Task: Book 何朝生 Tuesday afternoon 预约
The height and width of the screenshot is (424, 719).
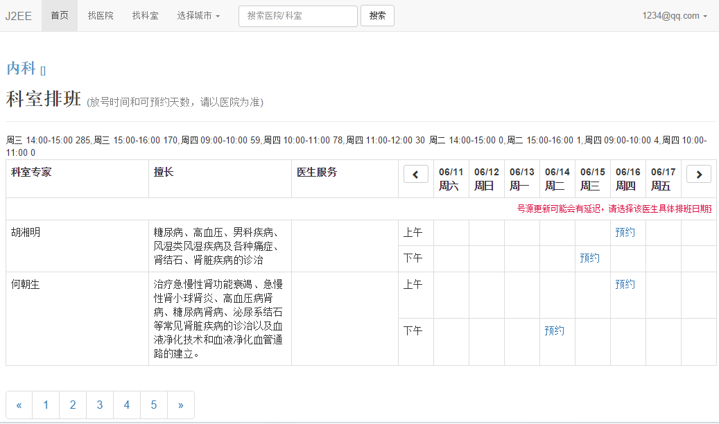Action: [x=554, y=331]
